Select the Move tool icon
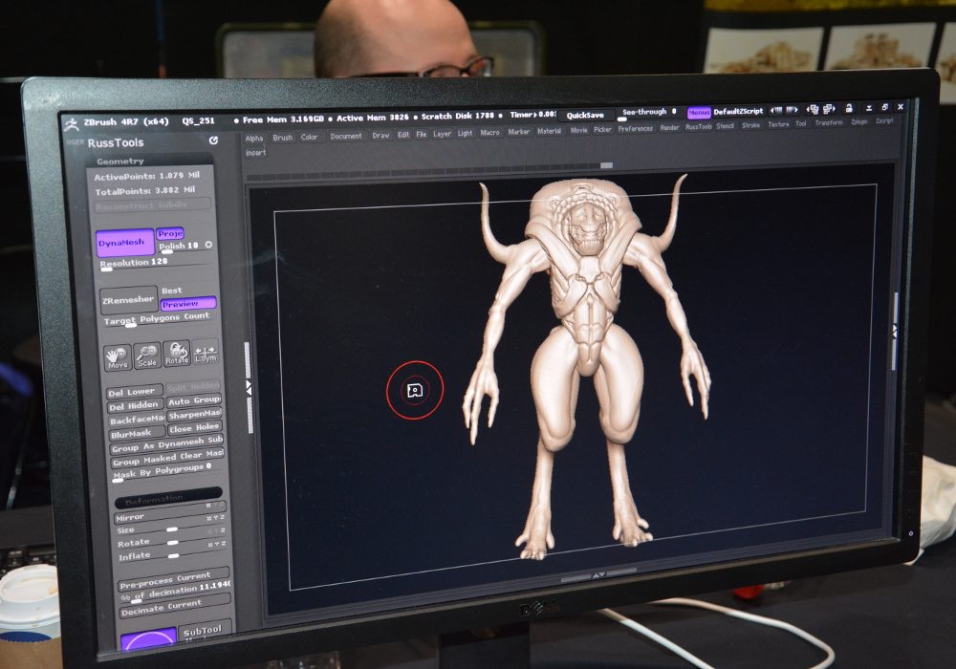 click(x=117, y=358)
